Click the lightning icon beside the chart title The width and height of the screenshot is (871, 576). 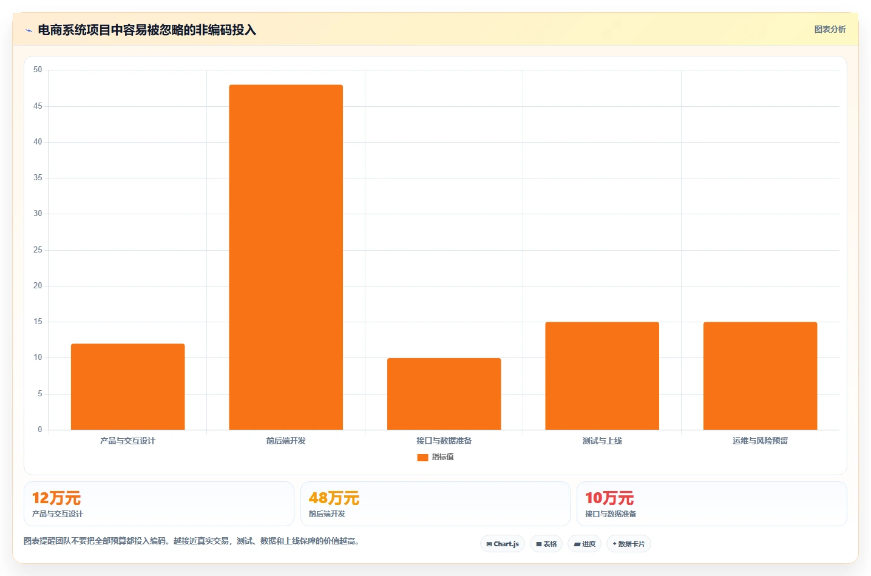29,30
